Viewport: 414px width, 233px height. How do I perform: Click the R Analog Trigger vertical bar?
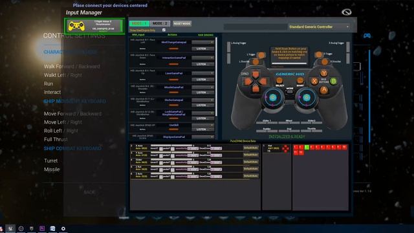pyautogui.click(x=348, y=52)
